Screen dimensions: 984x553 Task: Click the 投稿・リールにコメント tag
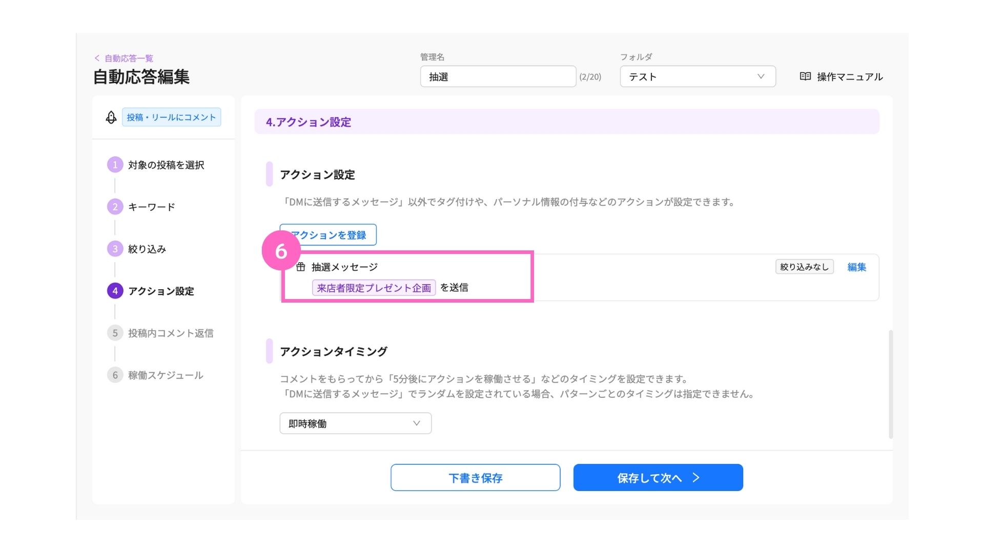pos(171,117)
